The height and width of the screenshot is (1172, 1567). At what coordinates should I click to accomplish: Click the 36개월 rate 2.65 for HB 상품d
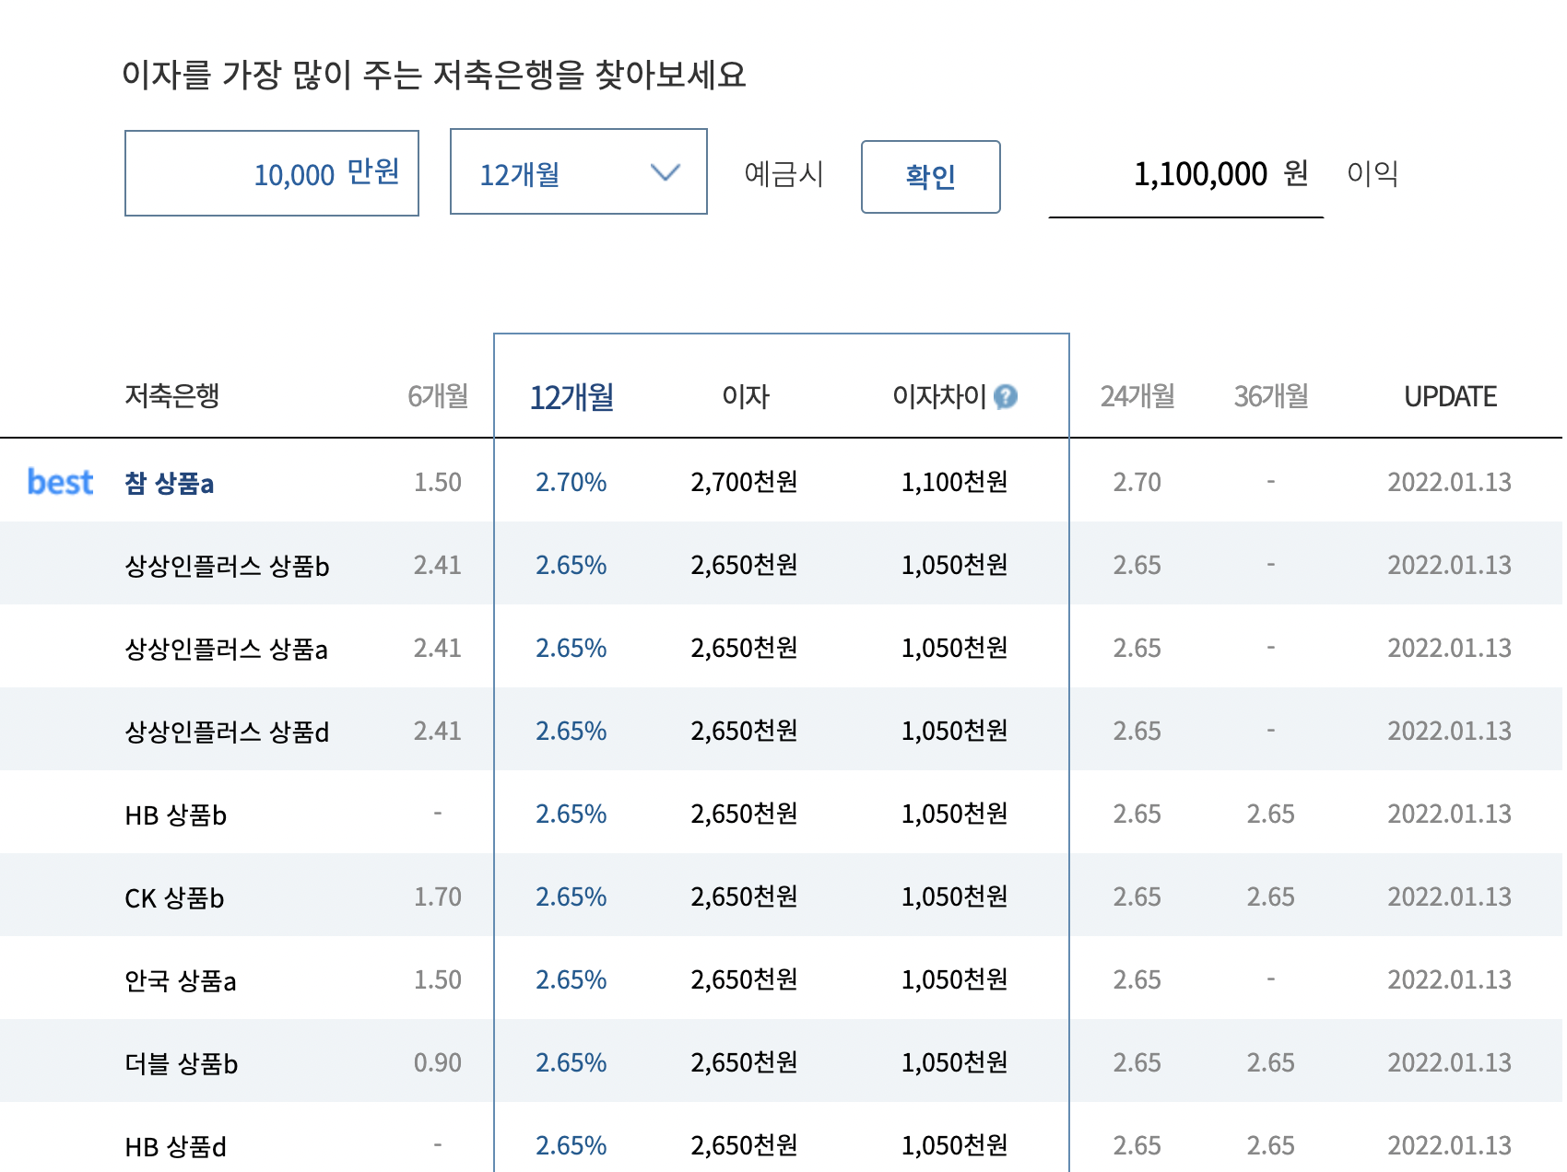click(1271, 1145)
